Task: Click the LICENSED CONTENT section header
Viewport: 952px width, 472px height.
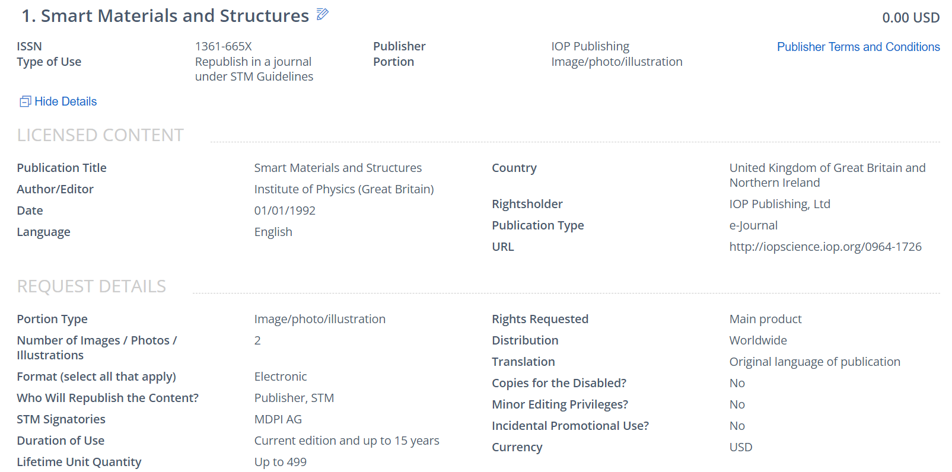Action: point(100,135)
